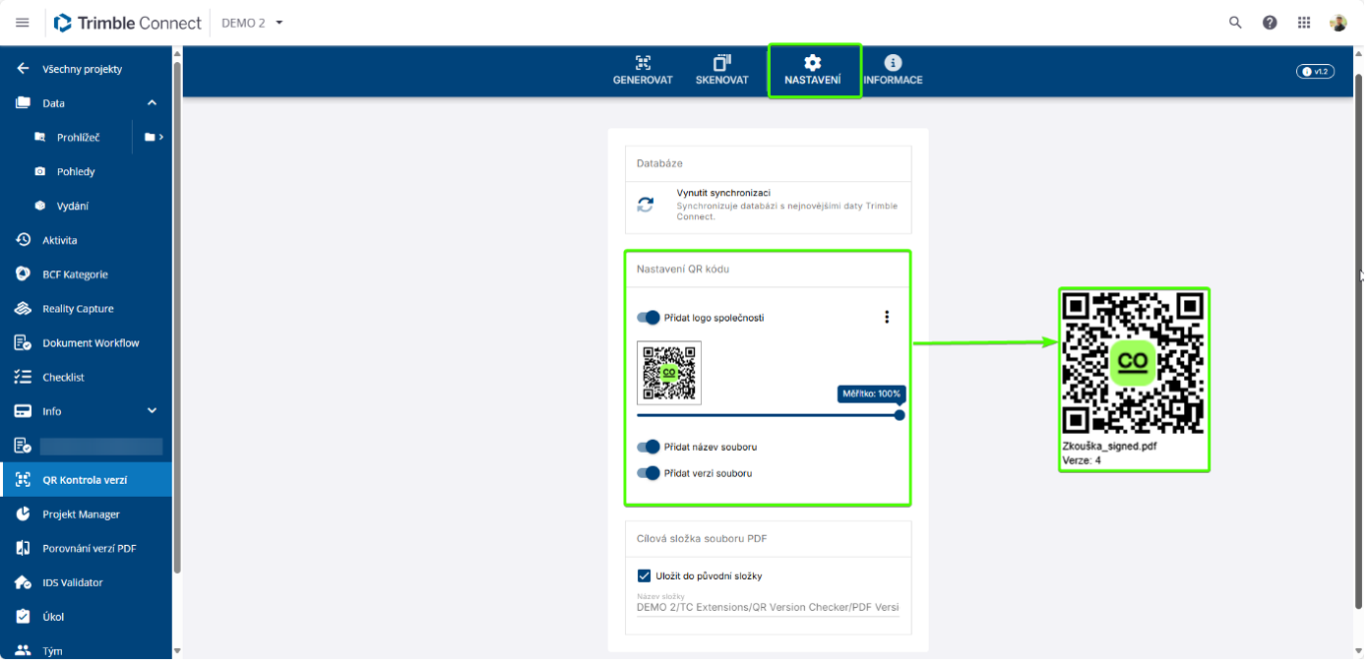1368x664 pixels.
Task: Switch to the Skenovat tab
Action: [x=721, y=70]
